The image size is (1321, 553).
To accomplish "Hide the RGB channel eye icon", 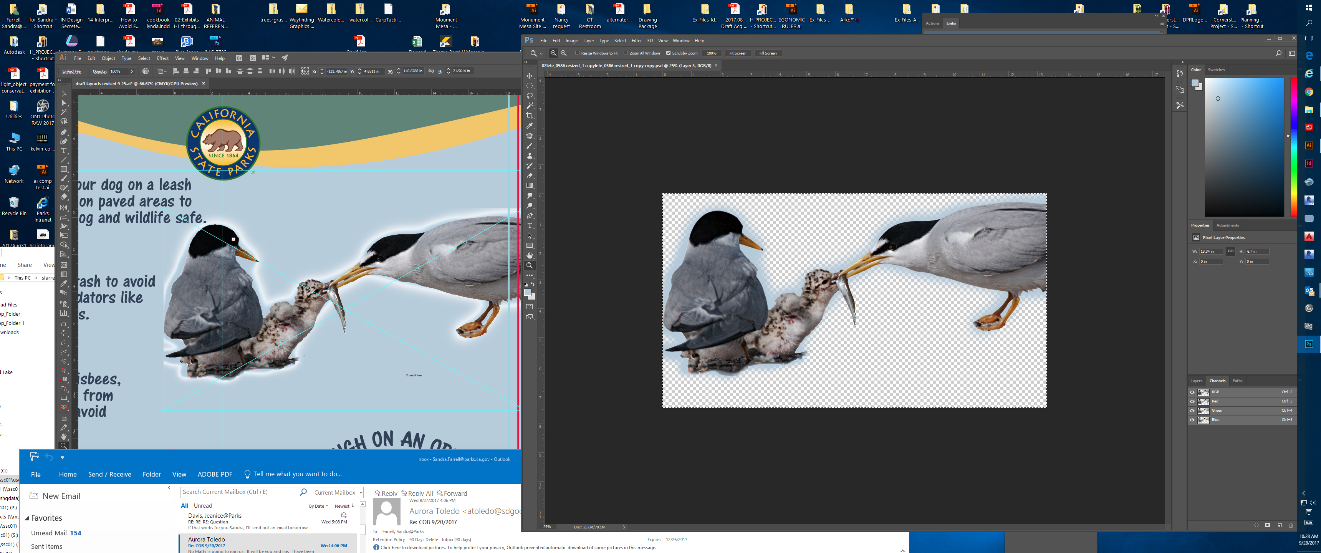I will coord(1192,392).
